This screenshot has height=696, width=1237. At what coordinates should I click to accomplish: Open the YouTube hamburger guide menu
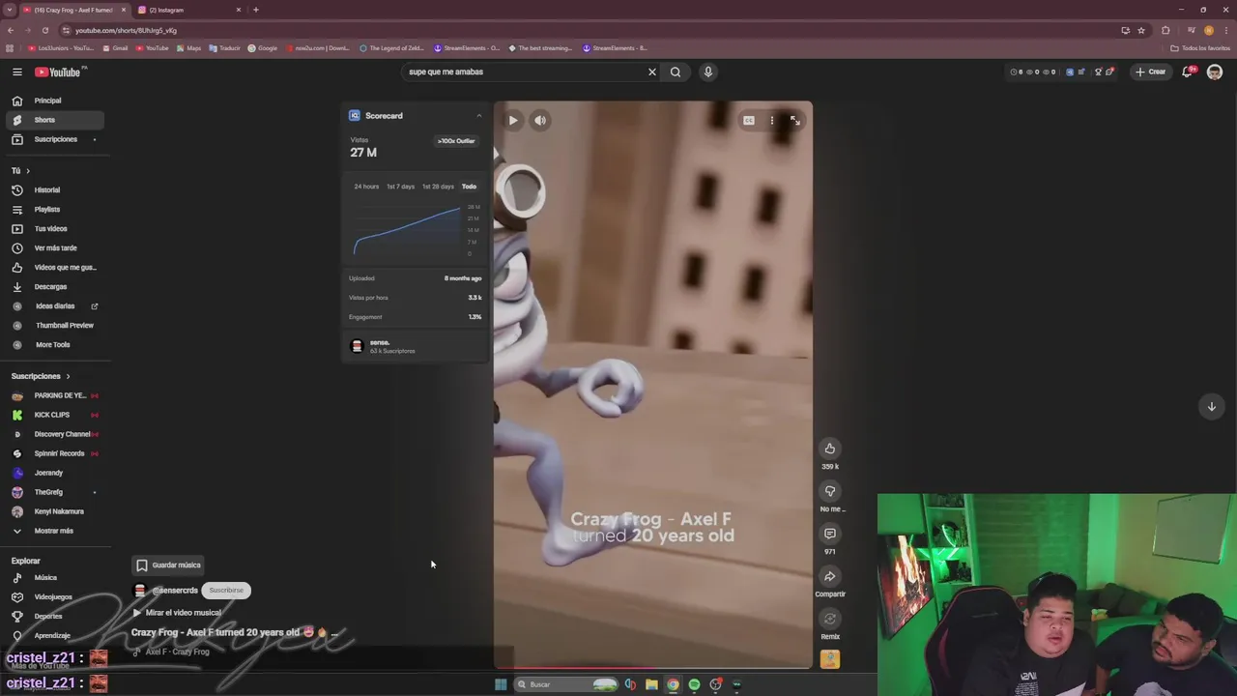pos(17,72)
